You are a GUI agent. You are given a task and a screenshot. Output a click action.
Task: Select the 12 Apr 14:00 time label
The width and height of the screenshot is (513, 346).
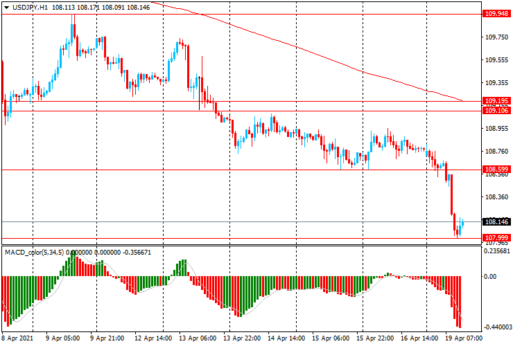(x=153, y=338)
